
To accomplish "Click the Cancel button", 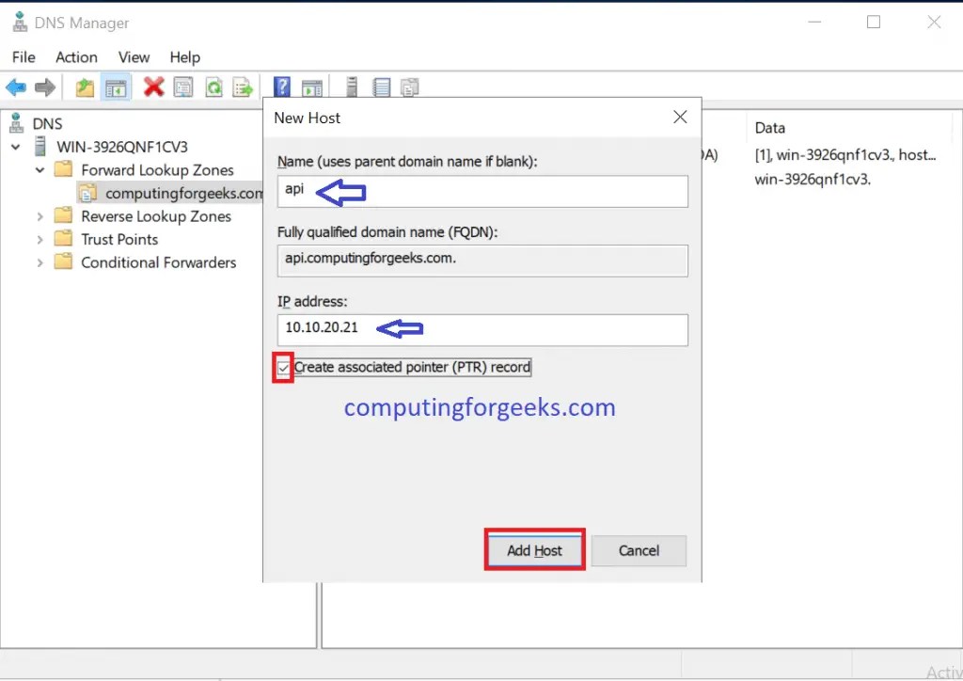I will pyautogui.click(x=639, y=550).
